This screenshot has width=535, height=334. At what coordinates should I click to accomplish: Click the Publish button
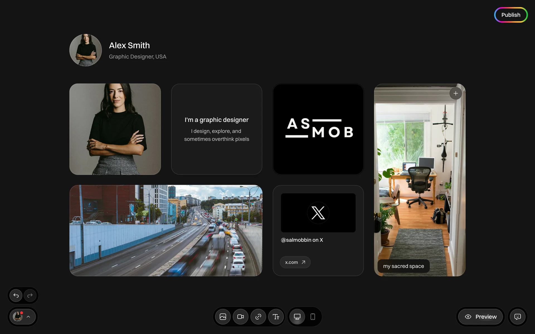click(x=510, y=15)
